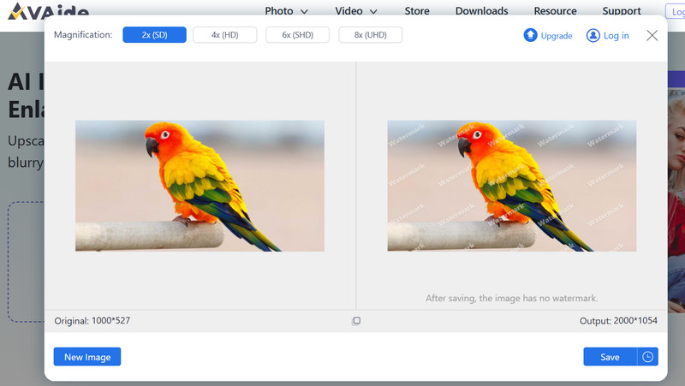685x386 pixels.
Task: Click the Output: 2000*1054 size text
Action: point(618,320)
